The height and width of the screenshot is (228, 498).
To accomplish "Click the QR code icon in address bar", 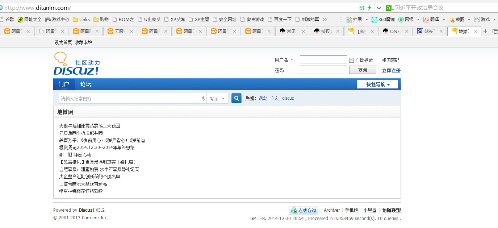I will (362, 8).
